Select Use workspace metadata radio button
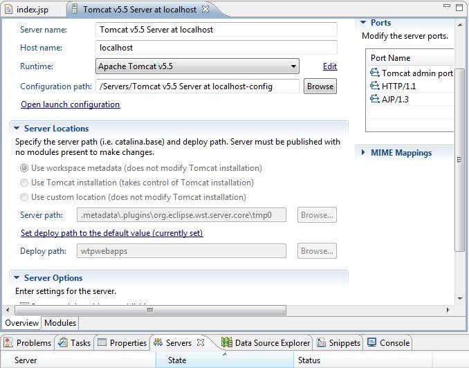Screen dimensions: 469x368 pyautogui.click(x=24, y=168)
